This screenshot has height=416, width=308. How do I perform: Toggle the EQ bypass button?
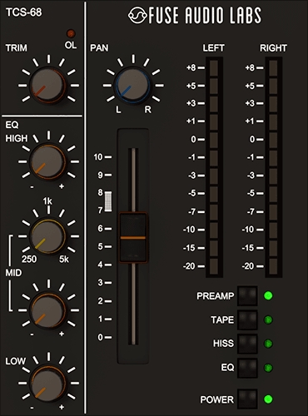(247, 368)
